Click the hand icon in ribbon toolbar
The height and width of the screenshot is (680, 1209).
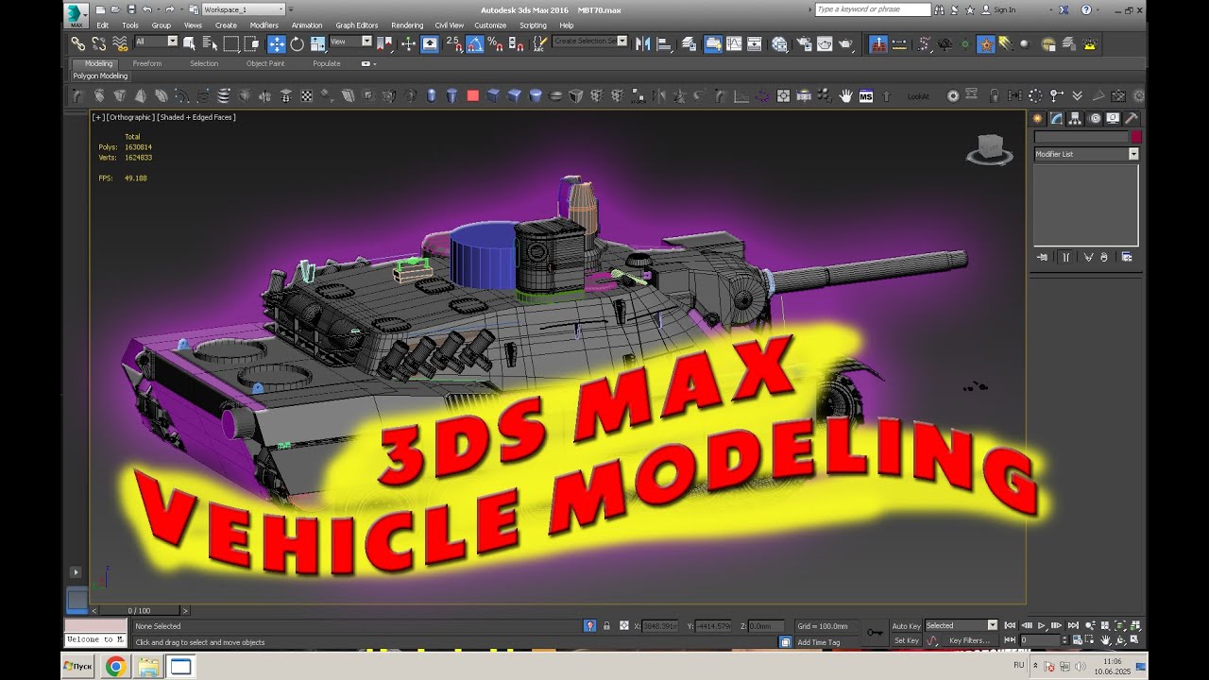[845, 95]
